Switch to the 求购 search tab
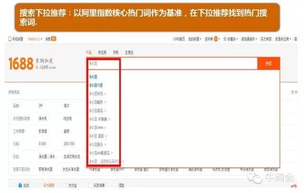 pyautogui.click(x=116, y=52)
